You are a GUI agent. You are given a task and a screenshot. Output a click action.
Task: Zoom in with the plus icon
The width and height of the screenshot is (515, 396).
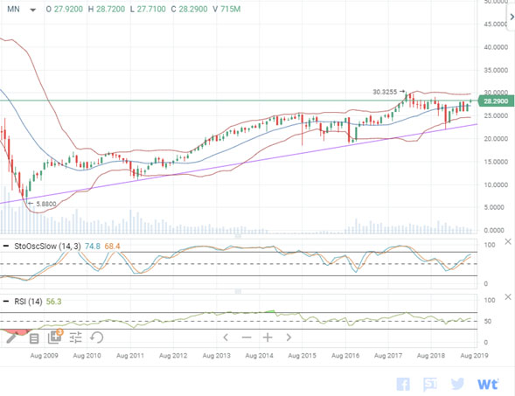coord(268,337)
